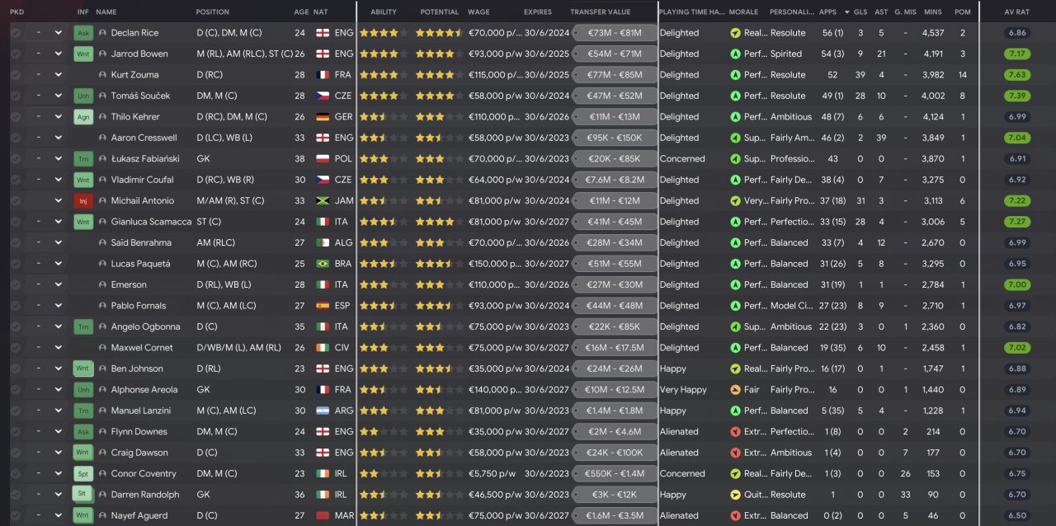Sort the table by Av Rat header
The width and height of the screenshot is (1056, 526).
tap(1016, 12)
